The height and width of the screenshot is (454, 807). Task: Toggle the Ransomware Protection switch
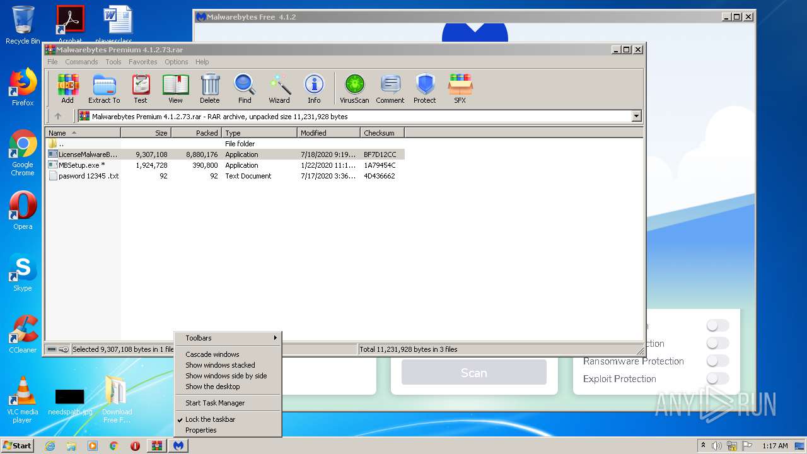(717, 361)
